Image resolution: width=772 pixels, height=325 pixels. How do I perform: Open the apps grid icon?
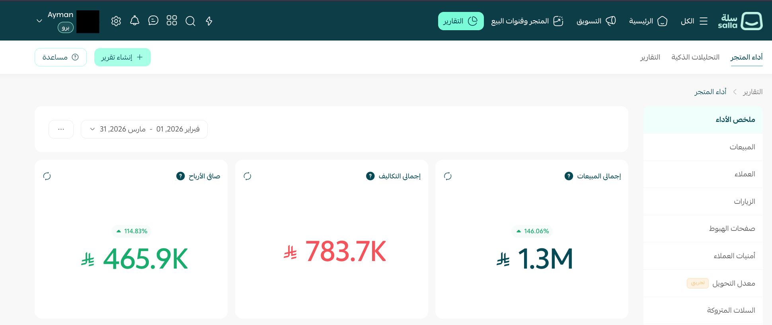(172, 21)
